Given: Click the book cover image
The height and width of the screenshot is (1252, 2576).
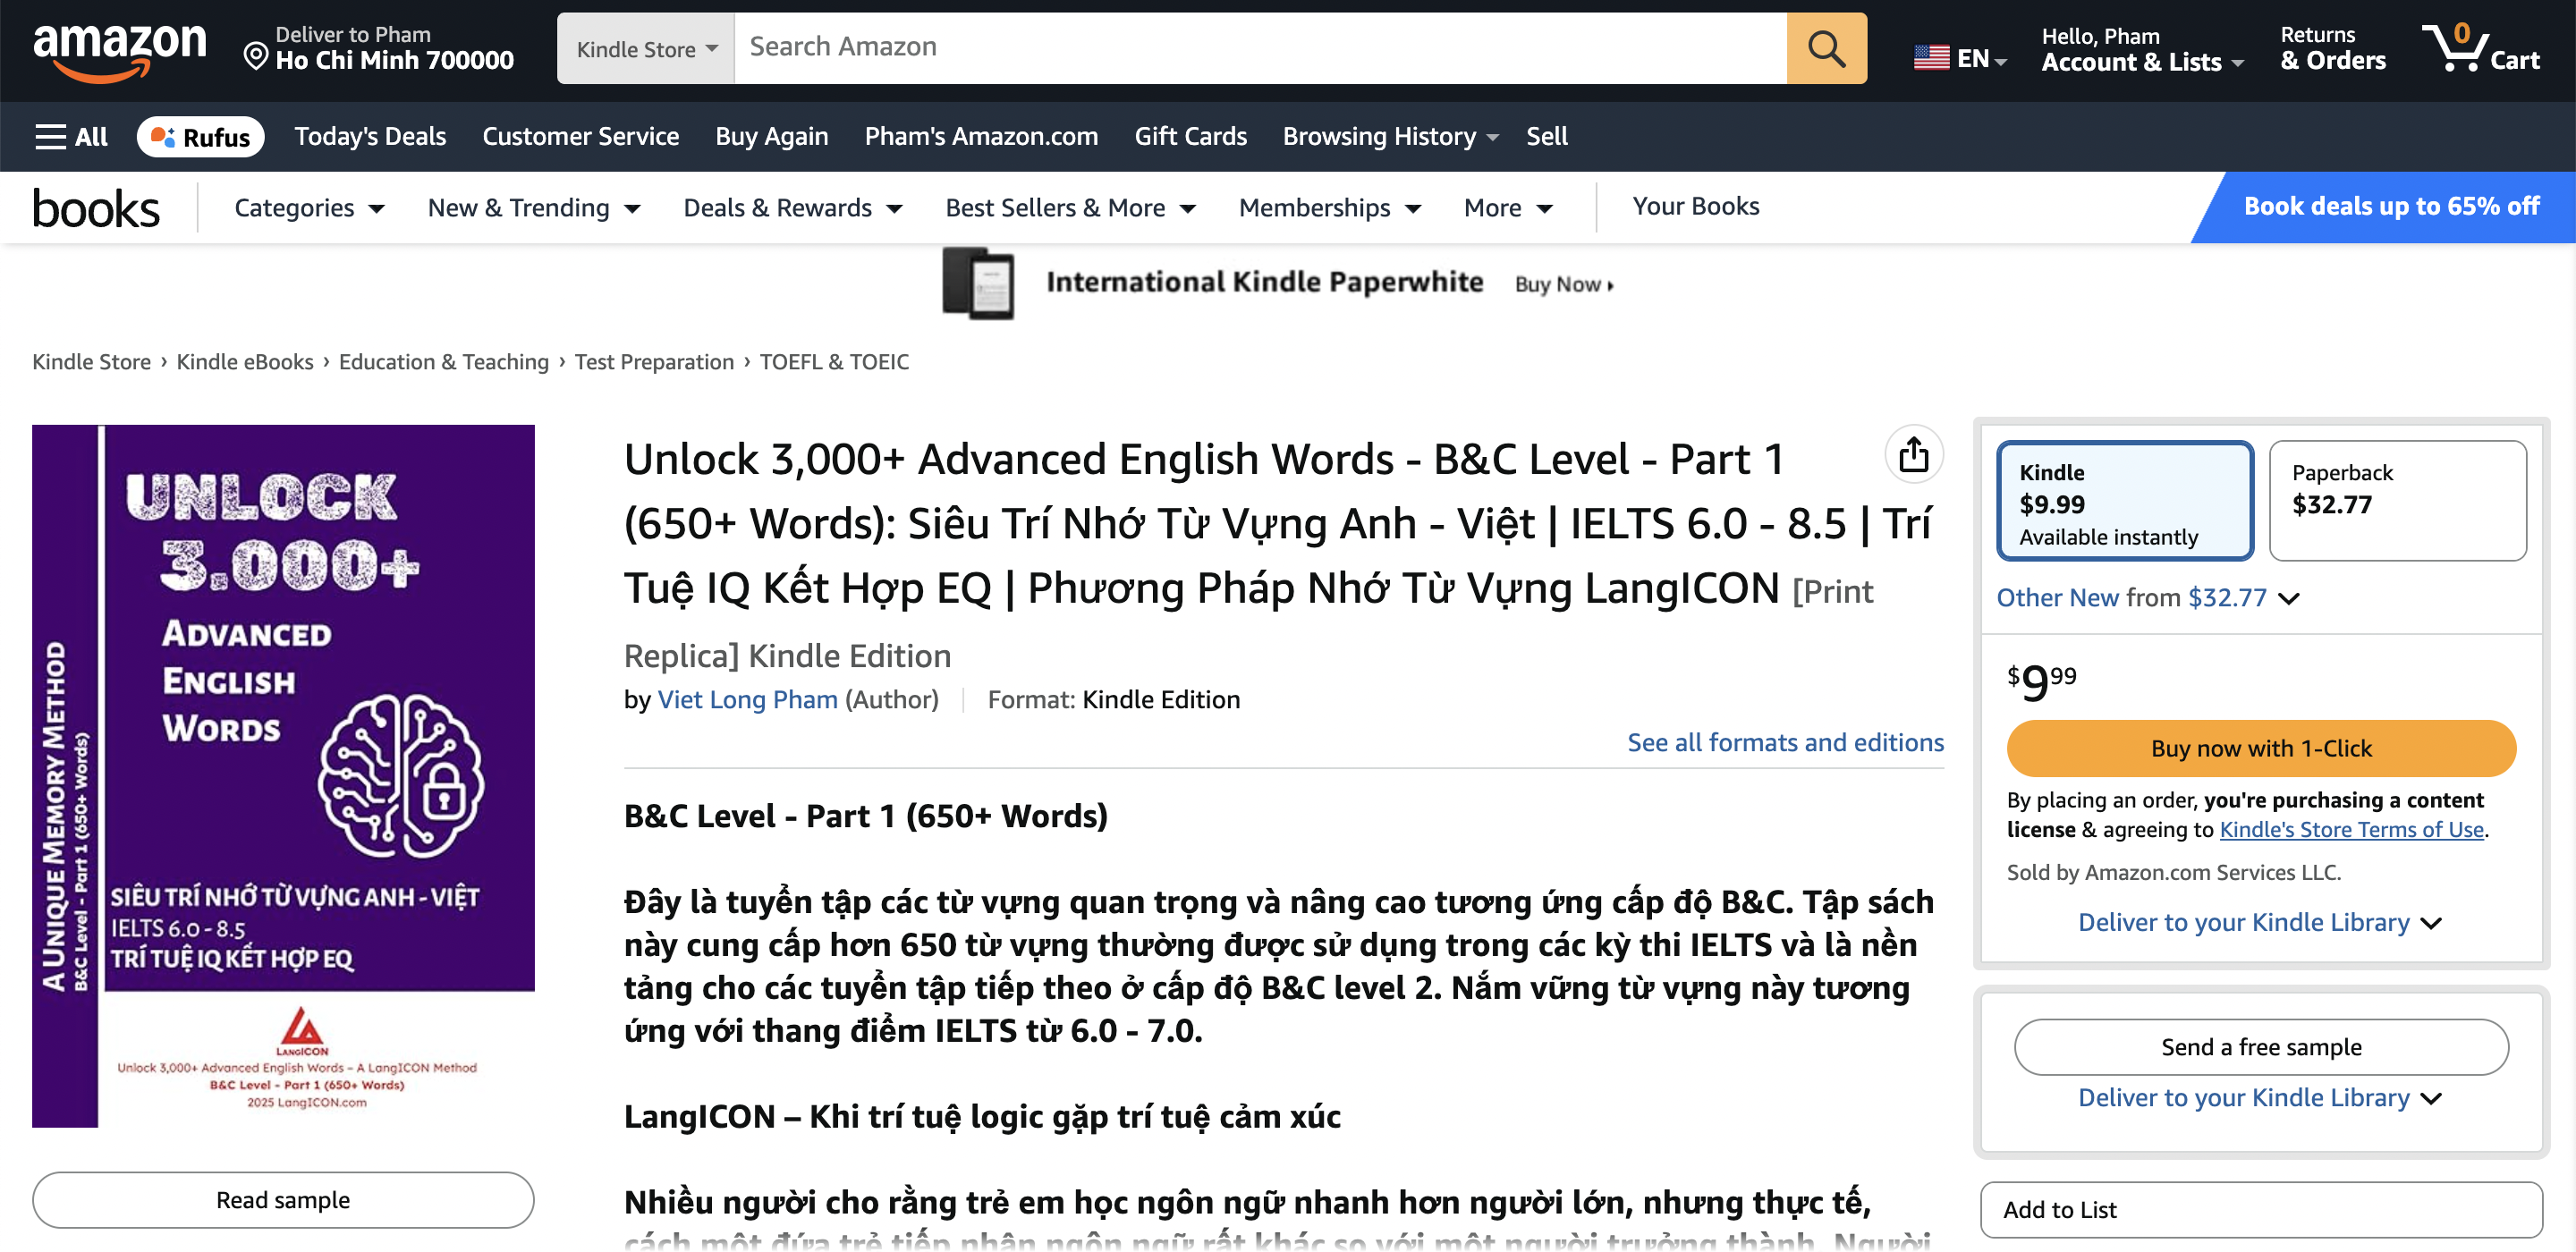Looking at the screenshot, I should pos(283,776).
